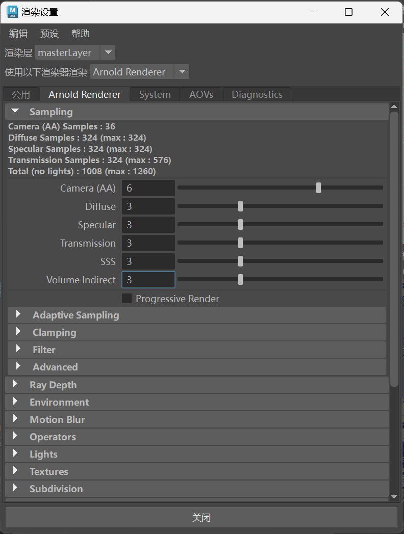Expand the Filter section
Screen dimensions: 404x534
click(197, 350)
